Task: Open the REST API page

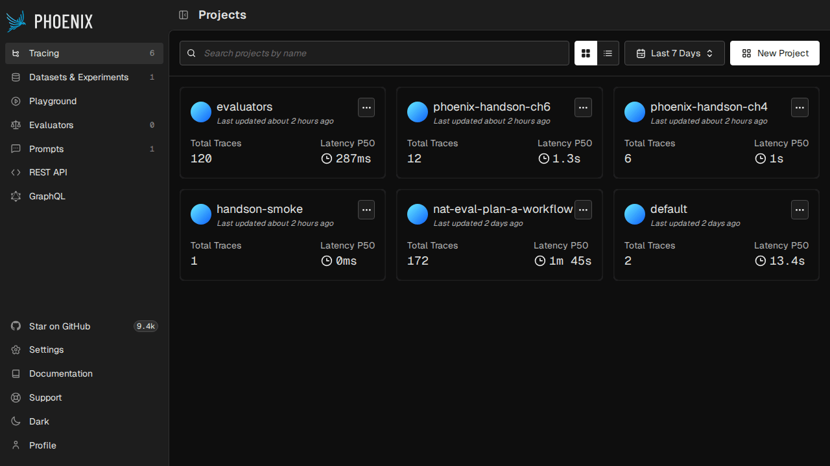Action: pos(84,172)
